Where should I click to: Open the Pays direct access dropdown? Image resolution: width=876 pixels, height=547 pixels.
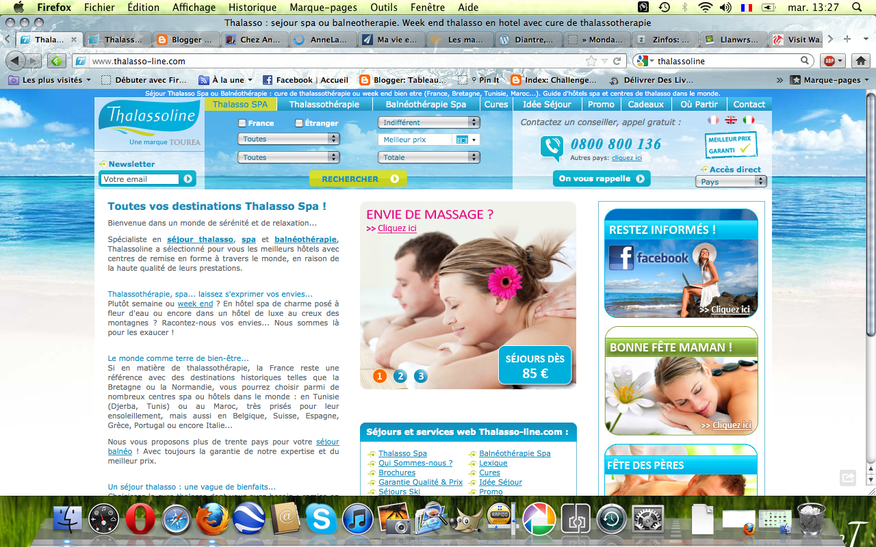point(731,181)
